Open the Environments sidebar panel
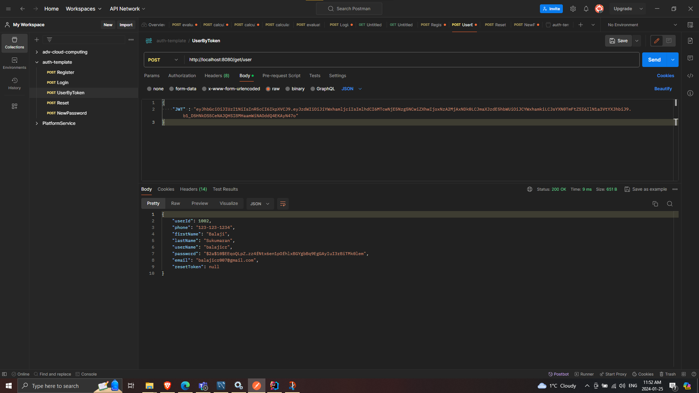Screen dimensions: 699x393 pyautogui.click(x=15, y=63)
